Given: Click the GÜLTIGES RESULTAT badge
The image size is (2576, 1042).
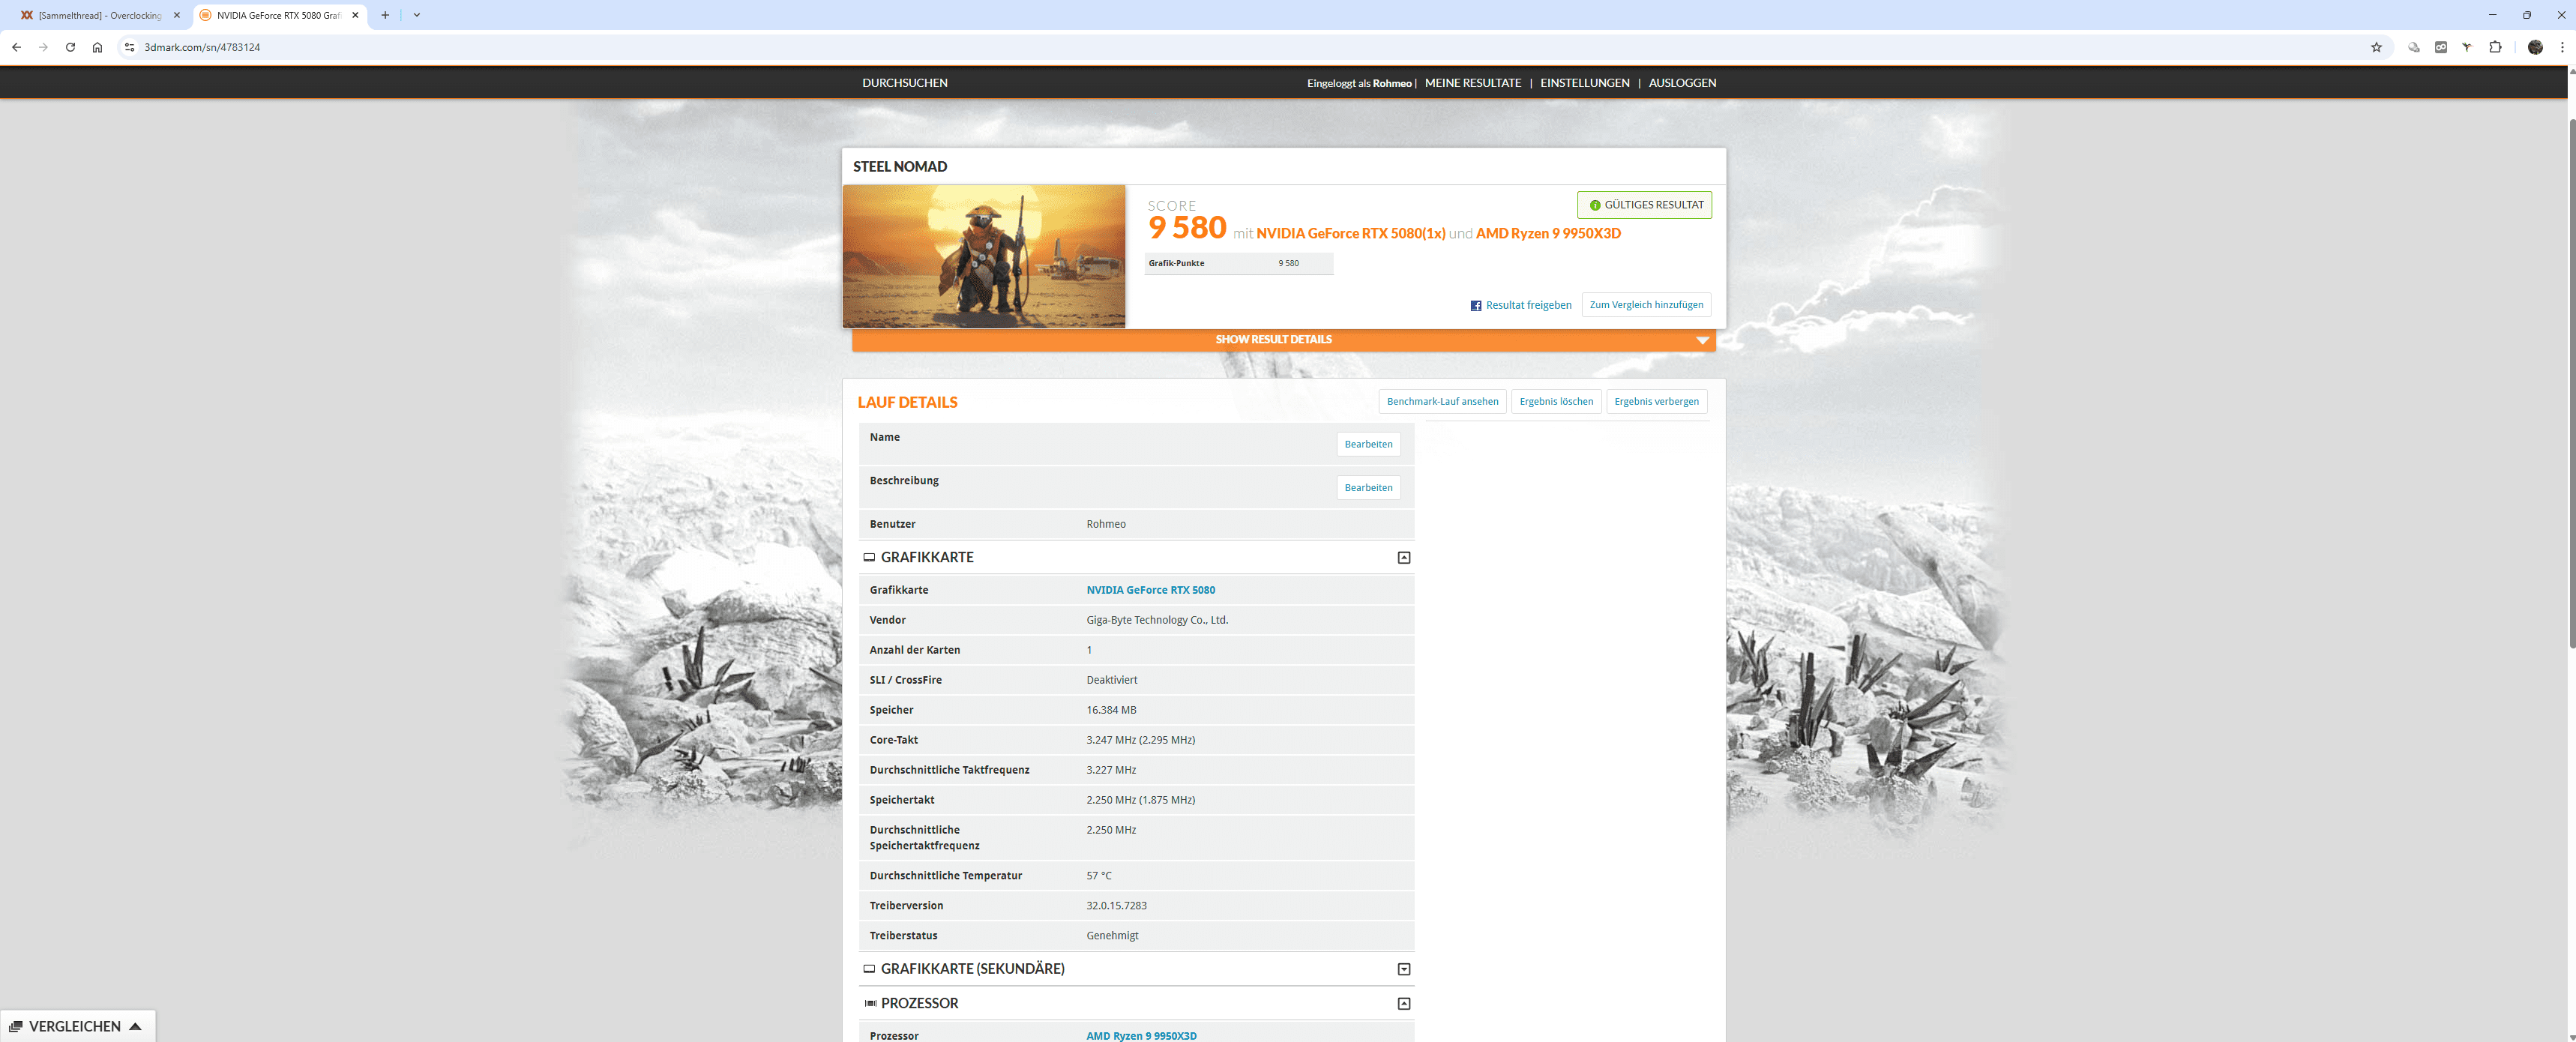Looking at the screenshot, I should click(1644, 205).
